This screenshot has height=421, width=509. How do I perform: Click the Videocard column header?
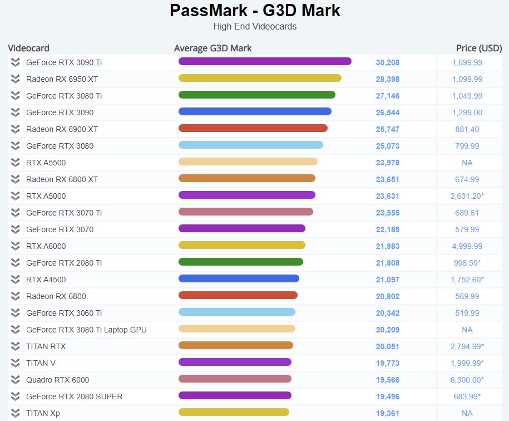[x=28, y=48]
